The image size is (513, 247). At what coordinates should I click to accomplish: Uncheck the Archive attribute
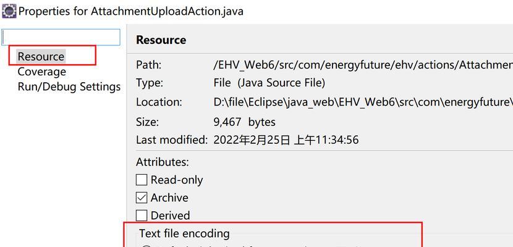pyautogui.click(x=142, y=198)
